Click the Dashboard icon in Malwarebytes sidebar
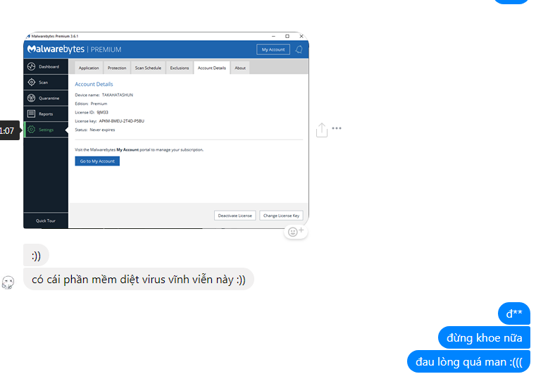The width and height of the screenshot is (536, 386). pos(32,67)
